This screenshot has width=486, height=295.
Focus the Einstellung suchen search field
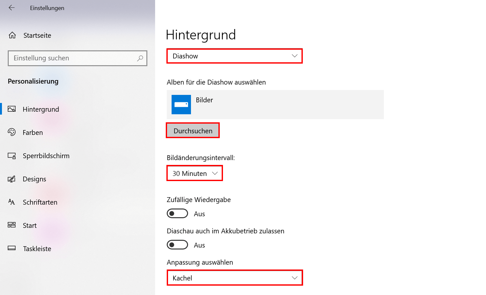pos(73,58)
